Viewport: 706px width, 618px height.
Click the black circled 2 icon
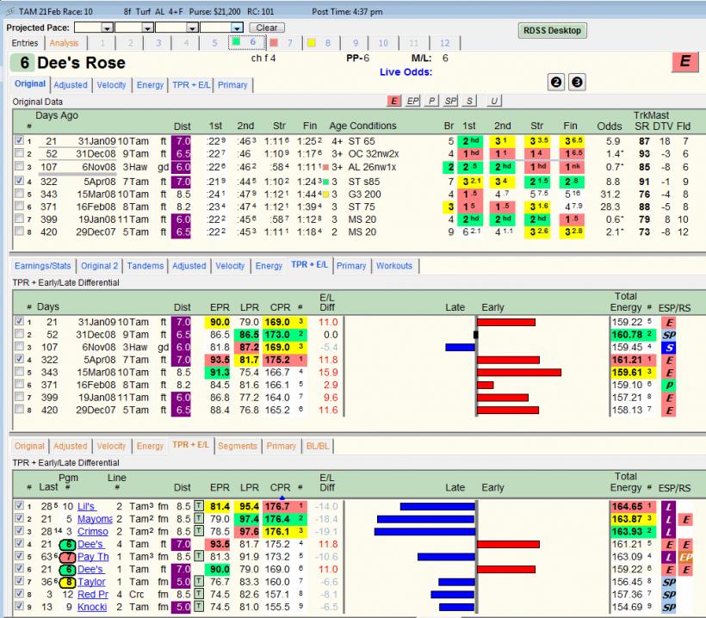(x=556, y=83)
